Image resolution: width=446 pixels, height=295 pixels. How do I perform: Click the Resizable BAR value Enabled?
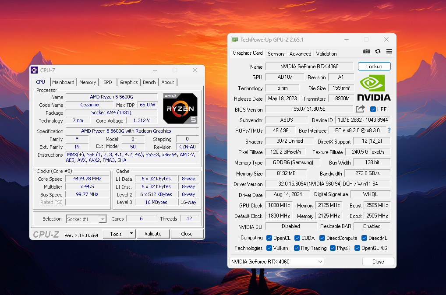[372, 226]
